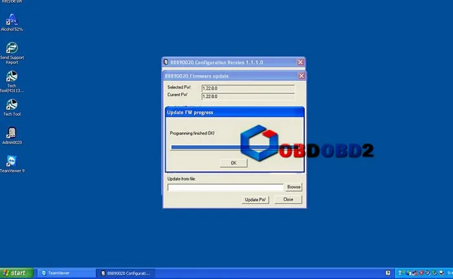
Task: Click the 'Programming finished OK!' message
Action: [x=192, y=133]
